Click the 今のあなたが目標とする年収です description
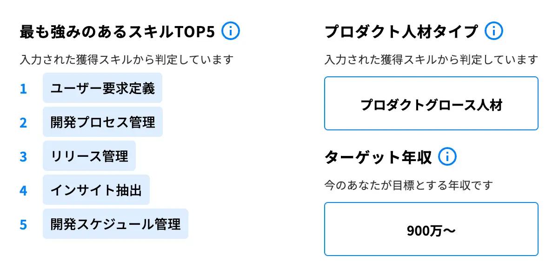Image resolution: width=559 pixels, height=270 pixels. (408, 185)
